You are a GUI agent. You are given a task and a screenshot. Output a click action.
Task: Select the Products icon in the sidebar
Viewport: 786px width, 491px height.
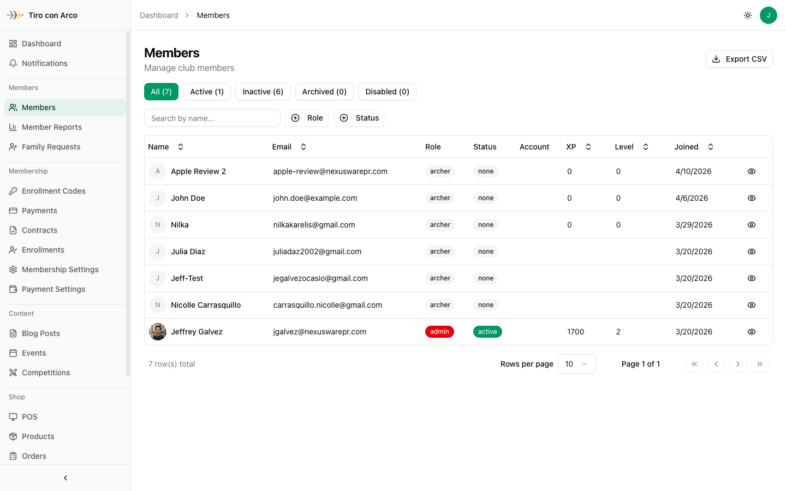click(13, 436)
